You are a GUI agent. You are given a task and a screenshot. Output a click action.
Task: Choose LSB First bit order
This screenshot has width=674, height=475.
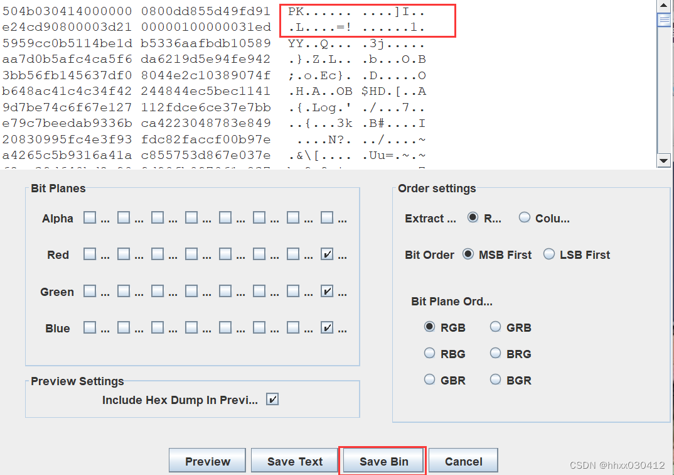click(549, 254)
